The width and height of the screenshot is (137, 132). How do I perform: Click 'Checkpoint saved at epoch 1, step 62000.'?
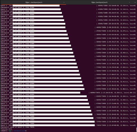[x=18, y=84]
